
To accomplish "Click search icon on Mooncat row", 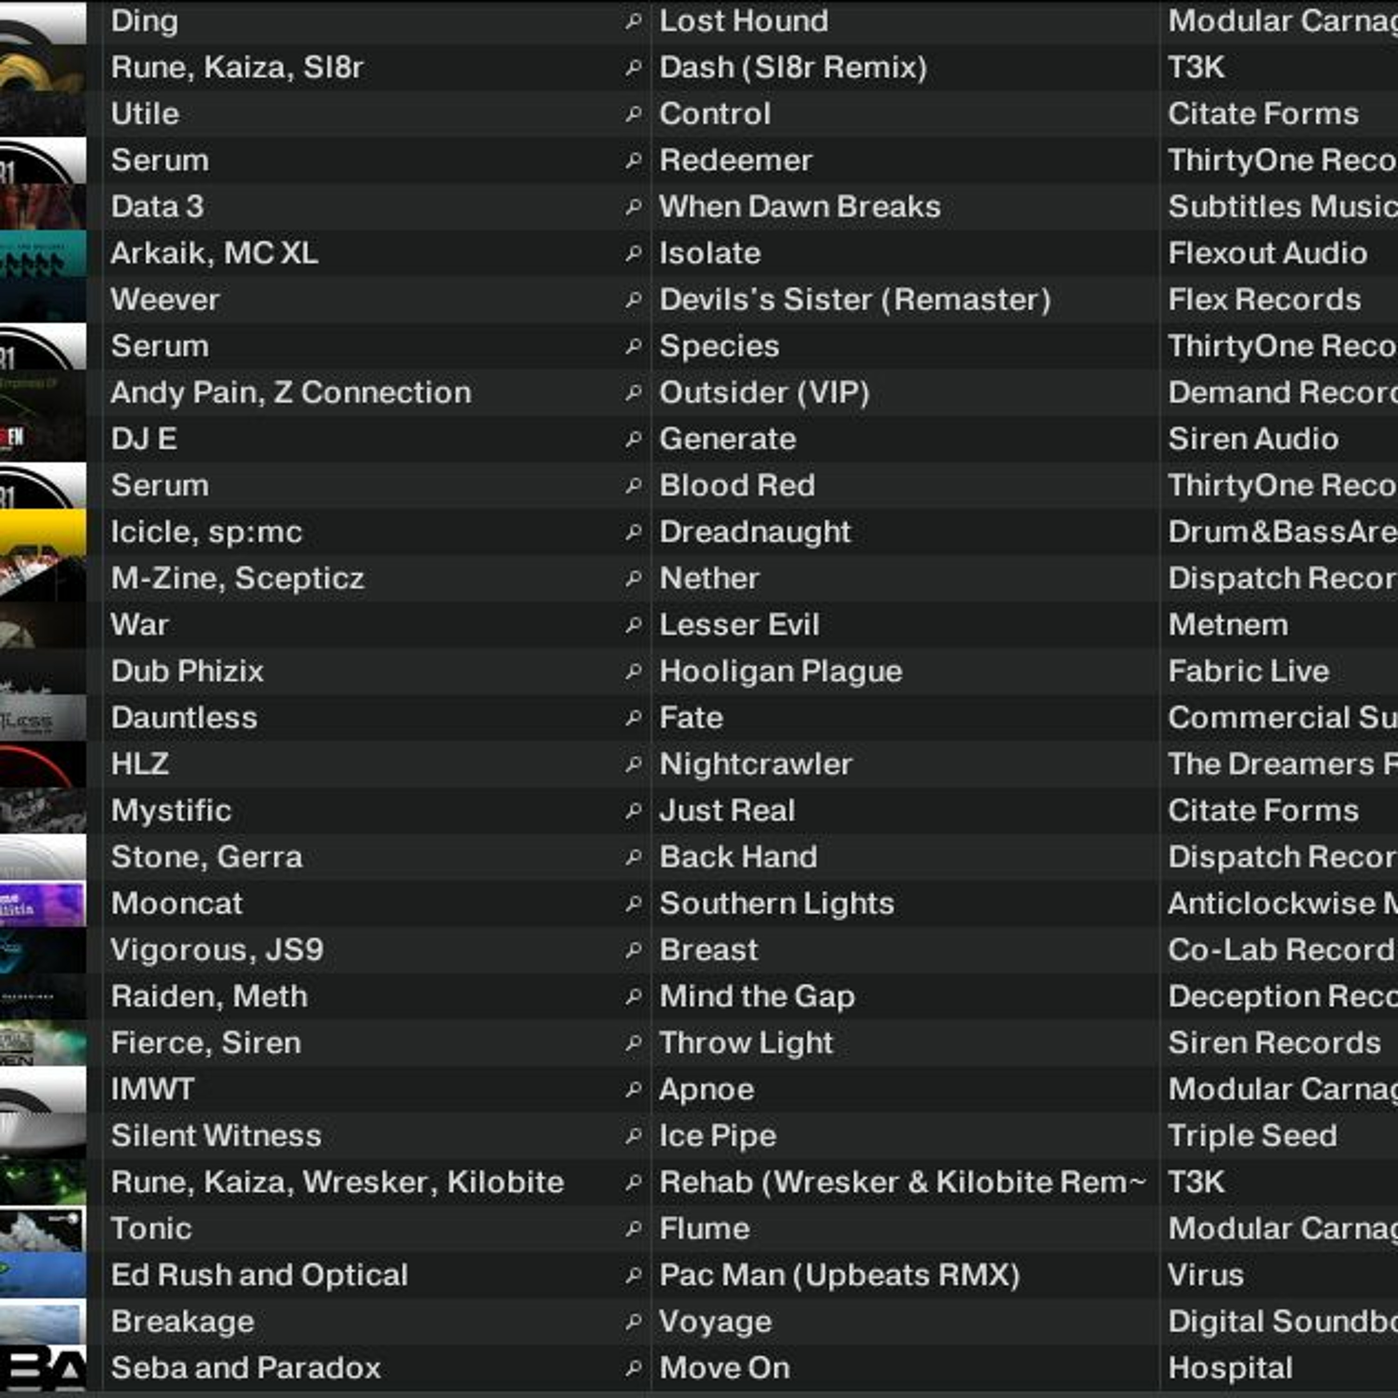I will click(633, 904).
